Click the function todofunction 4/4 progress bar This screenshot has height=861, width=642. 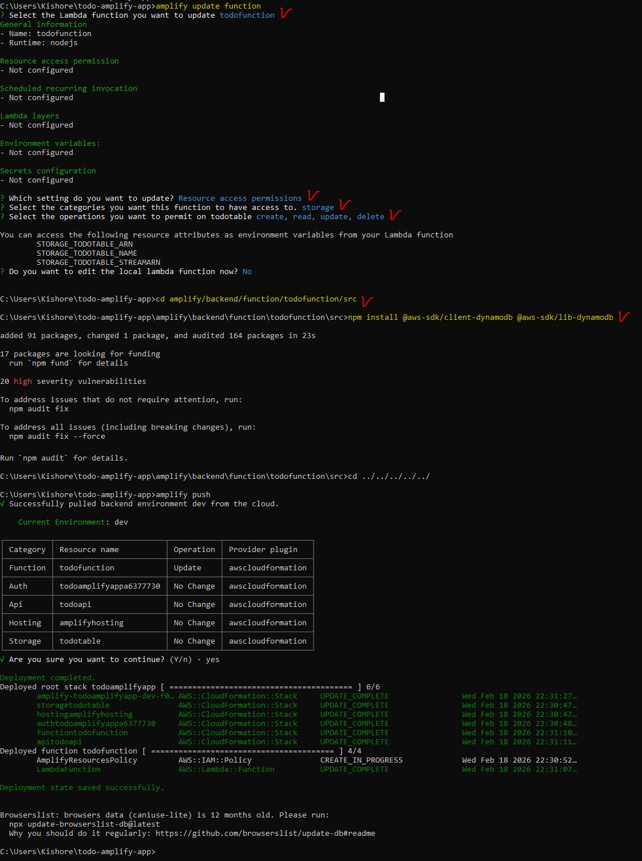click(243, 751)
